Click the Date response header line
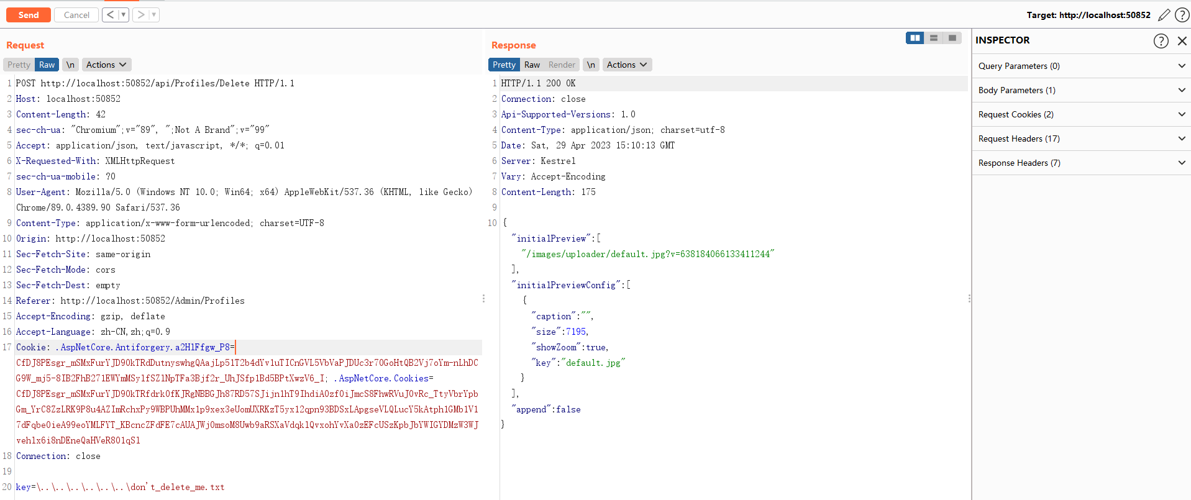This screenshot has height=500, width=1191. (x=588, y=145)
